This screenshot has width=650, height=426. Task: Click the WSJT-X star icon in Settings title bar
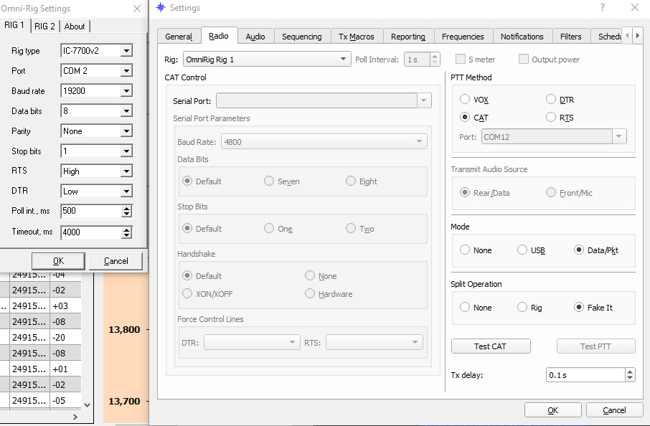[x=161, y=7]
